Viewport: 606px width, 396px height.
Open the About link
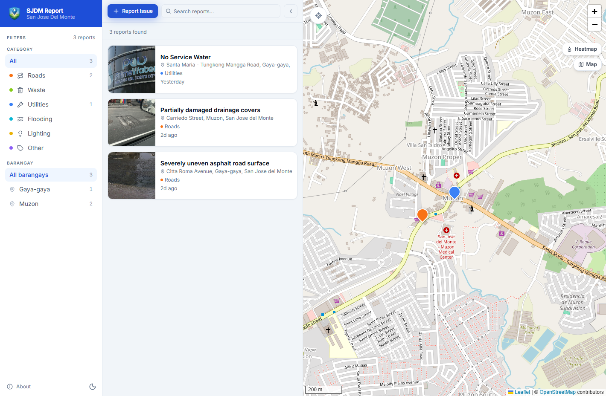[x=19, y=387]
